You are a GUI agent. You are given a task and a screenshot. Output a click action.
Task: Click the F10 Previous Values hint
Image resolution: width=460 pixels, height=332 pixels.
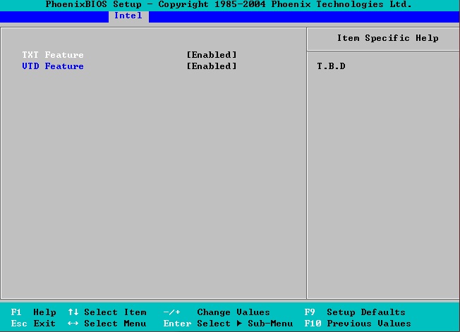tap(357, 324)
